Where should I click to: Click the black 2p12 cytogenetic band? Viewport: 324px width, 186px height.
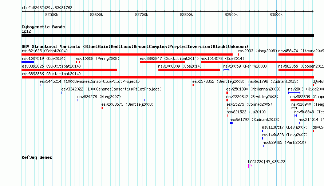pyautogui.click(x=167, y=35)
